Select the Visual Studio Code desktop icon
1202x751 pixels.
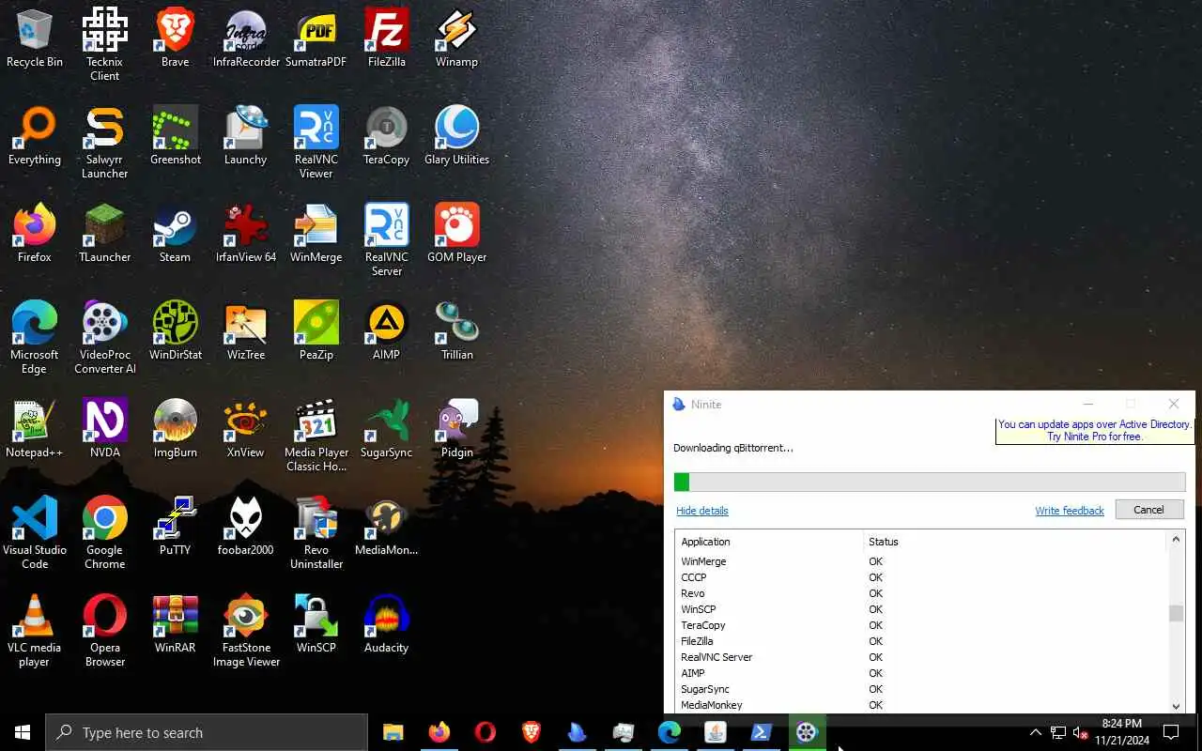click(x=35, y=533)
